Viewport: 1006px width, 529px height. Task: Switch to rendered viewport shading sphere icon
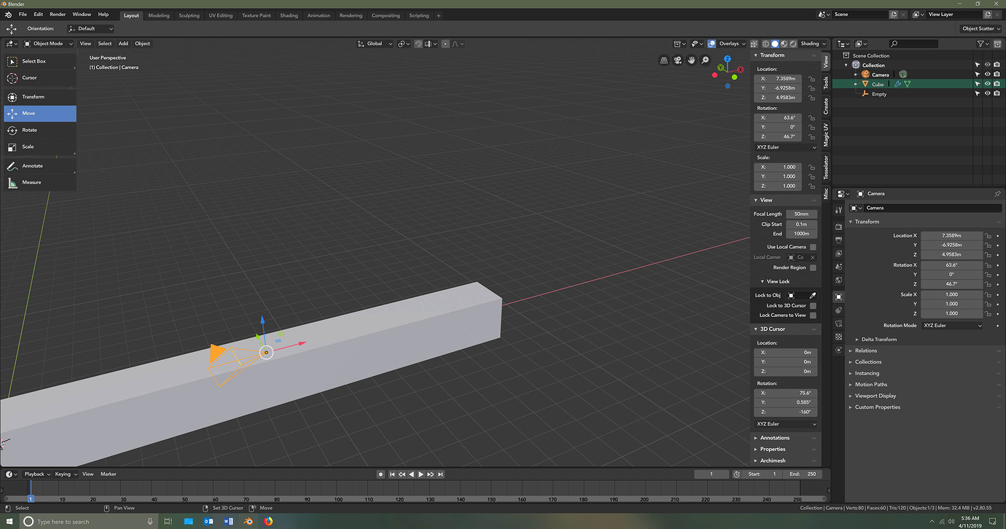click(x=793, y=44)
